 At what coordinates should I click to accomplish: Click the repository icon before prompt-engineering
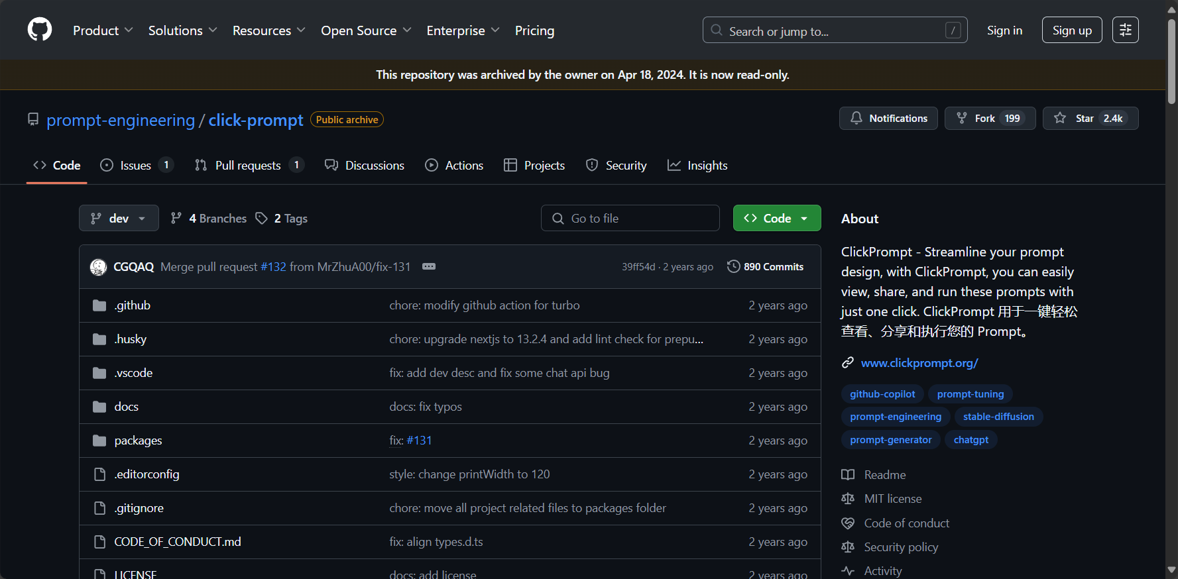pyautogui.click(x=33, y=119)
